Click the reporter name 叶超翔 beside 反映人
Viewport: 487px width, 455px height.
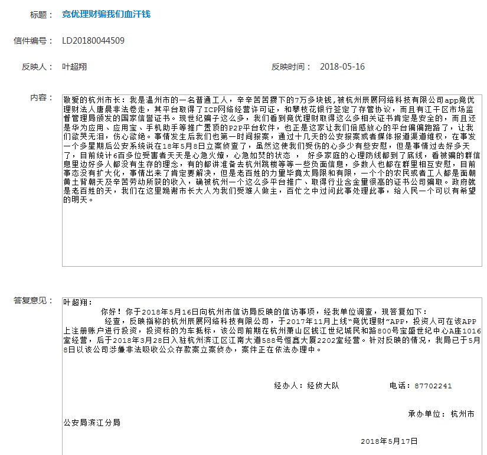(74, 67)
